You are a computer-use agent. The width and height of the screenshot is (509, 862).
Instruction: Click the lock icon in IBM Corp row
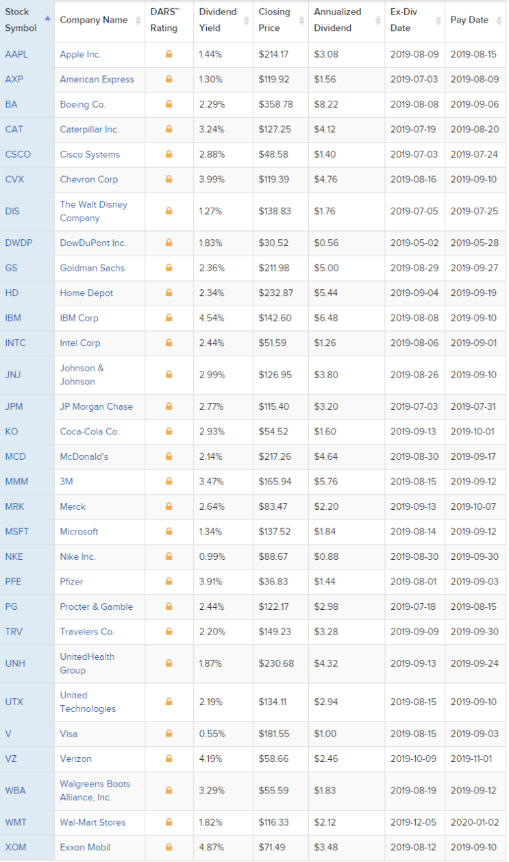click(x=169, y=318)
